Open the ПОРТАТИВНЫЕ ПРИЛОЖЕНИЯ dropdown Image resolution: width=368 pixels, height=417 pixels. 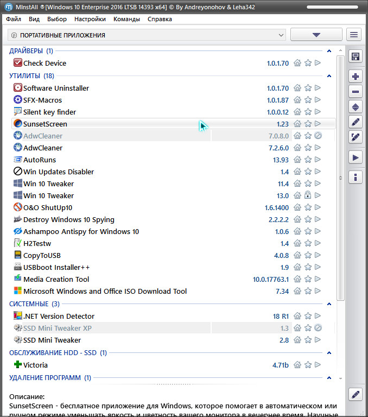pyautogui.click(x=147, y=35)
